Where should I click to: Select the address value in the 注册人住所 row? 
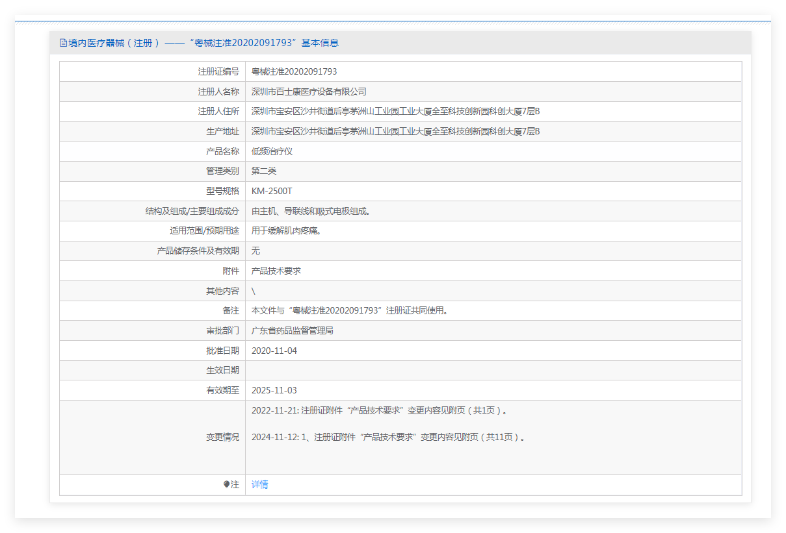pos(396,112)
